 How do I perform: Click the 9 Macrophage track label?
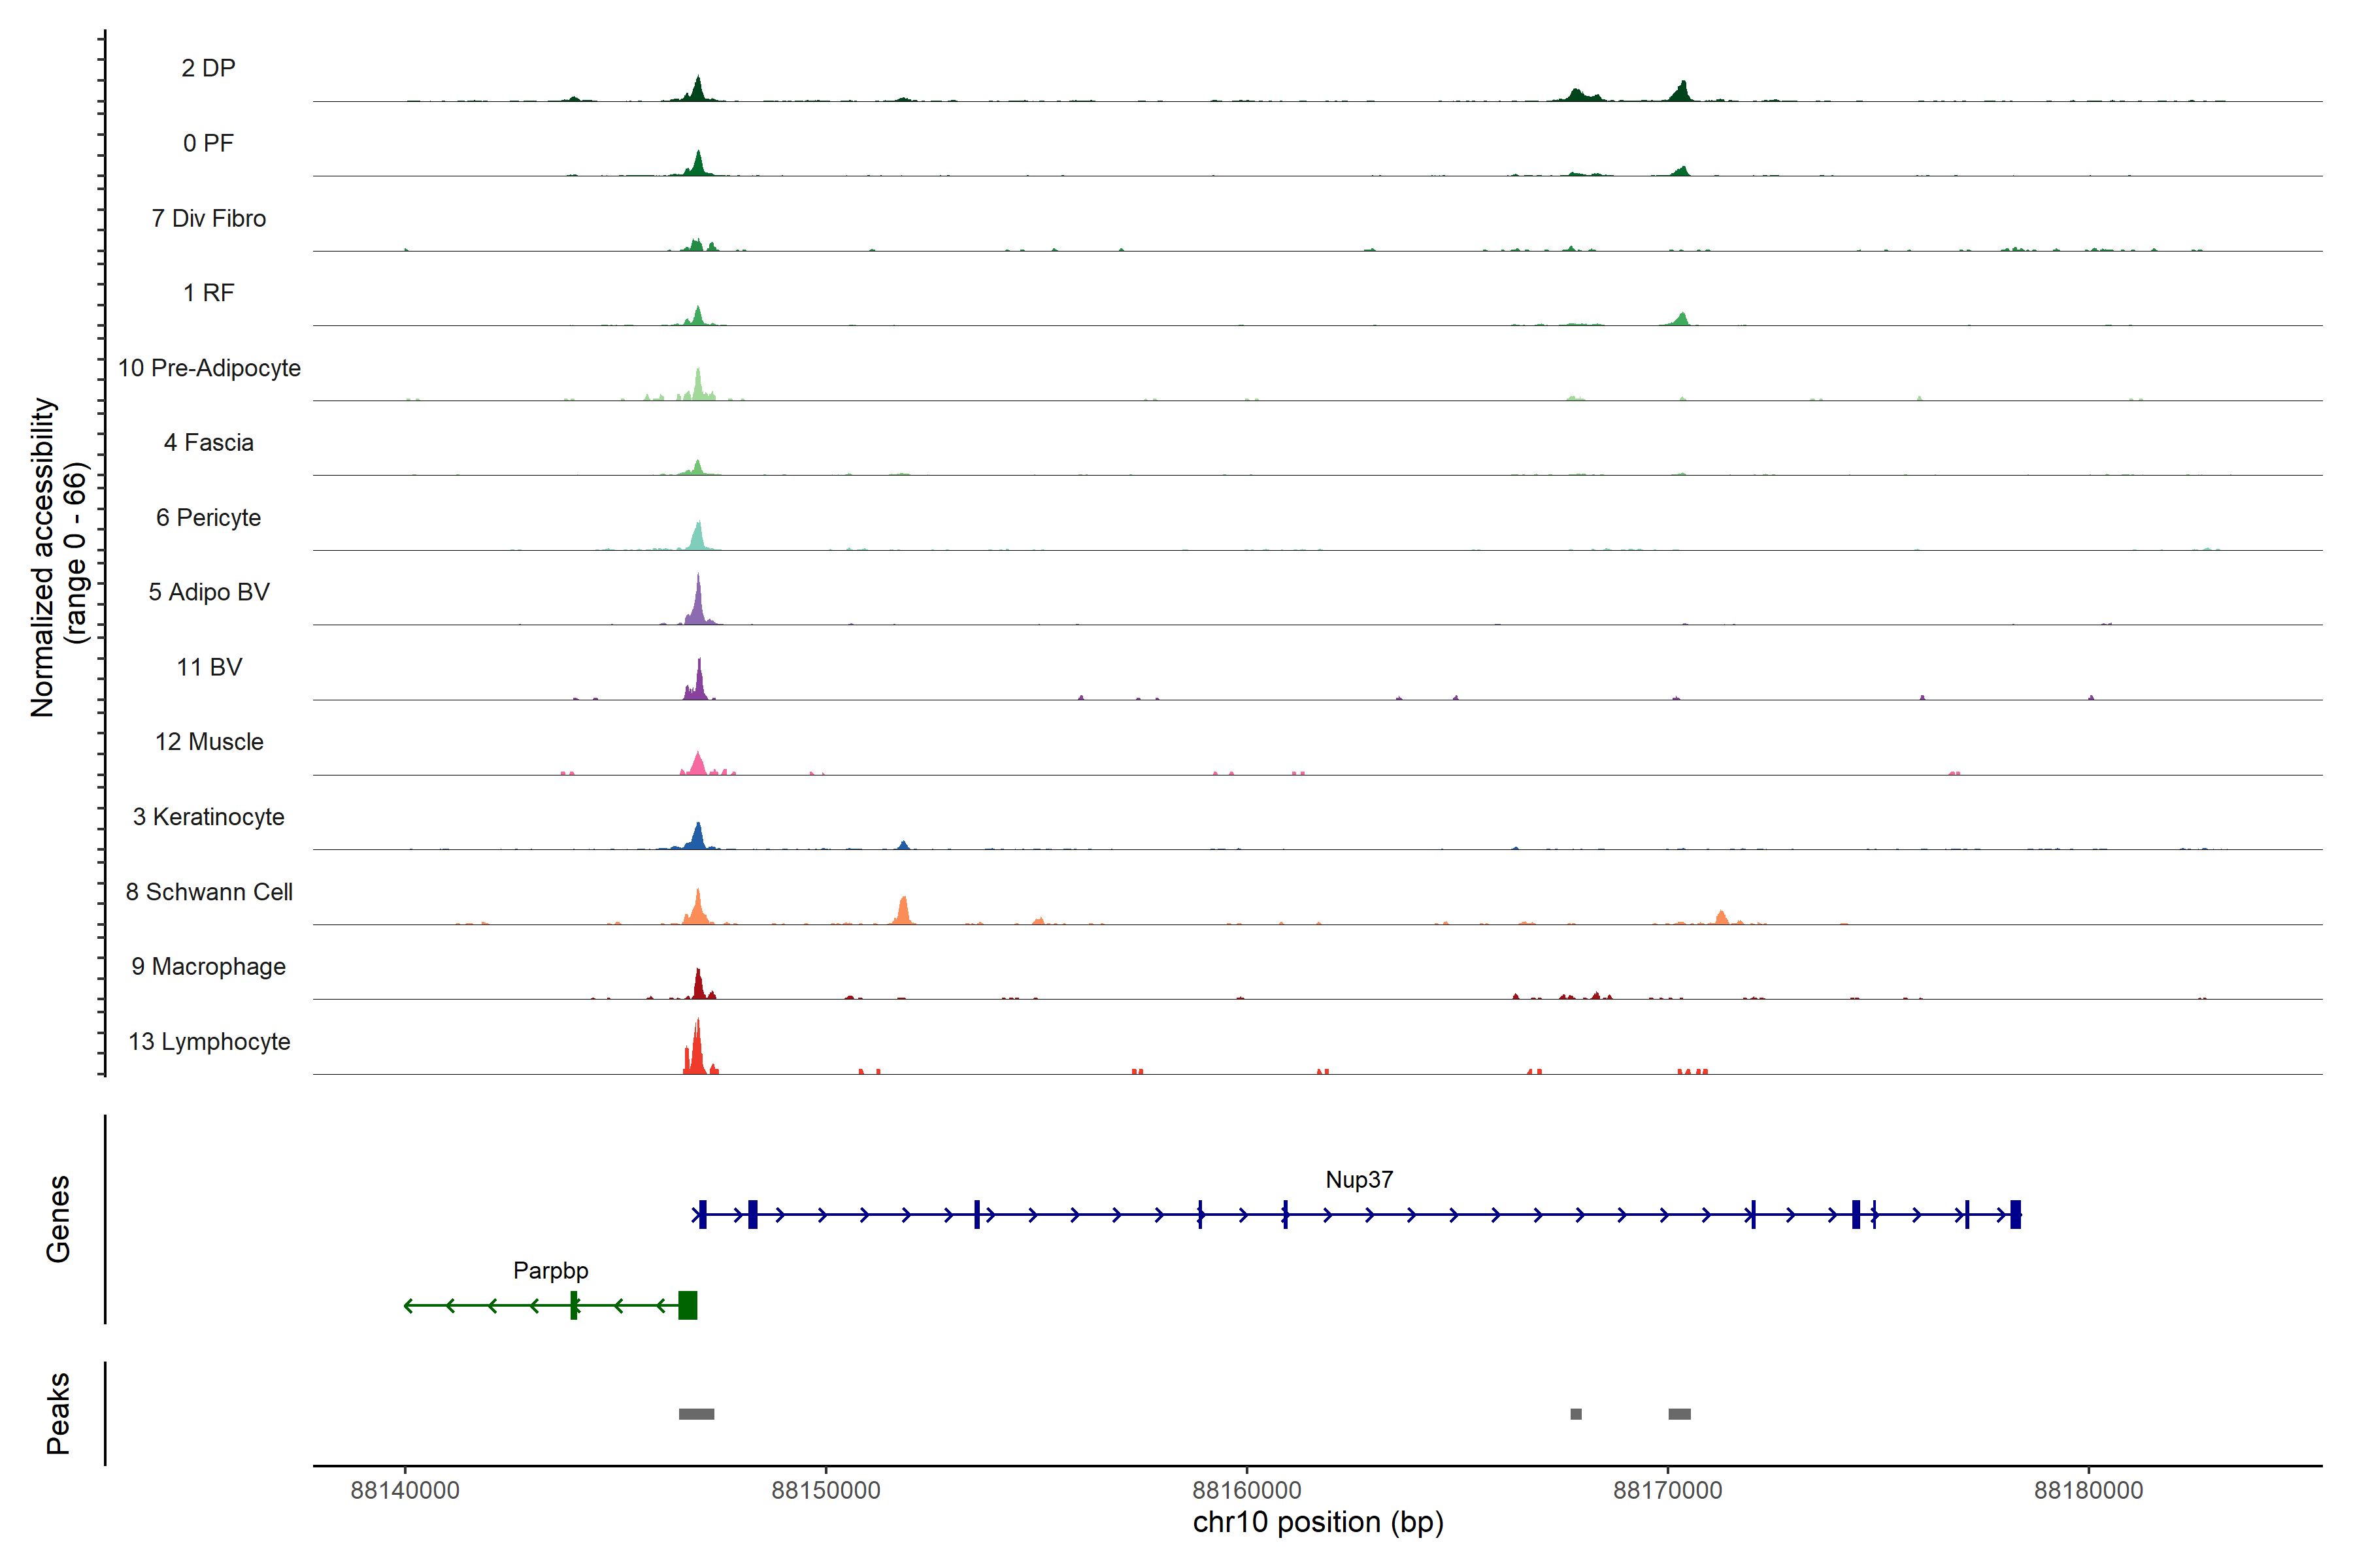click(x=208, y=967)
